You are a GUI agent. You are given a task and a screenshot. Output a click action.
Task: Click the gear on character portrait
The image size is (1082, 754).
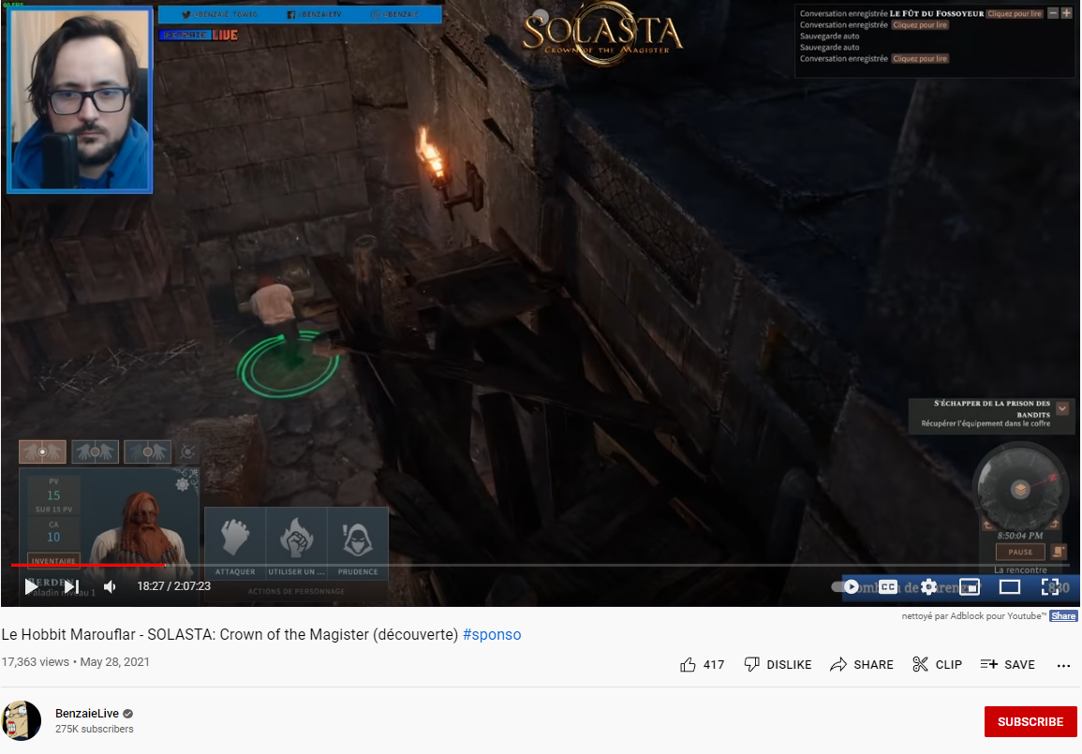(182, 483)
